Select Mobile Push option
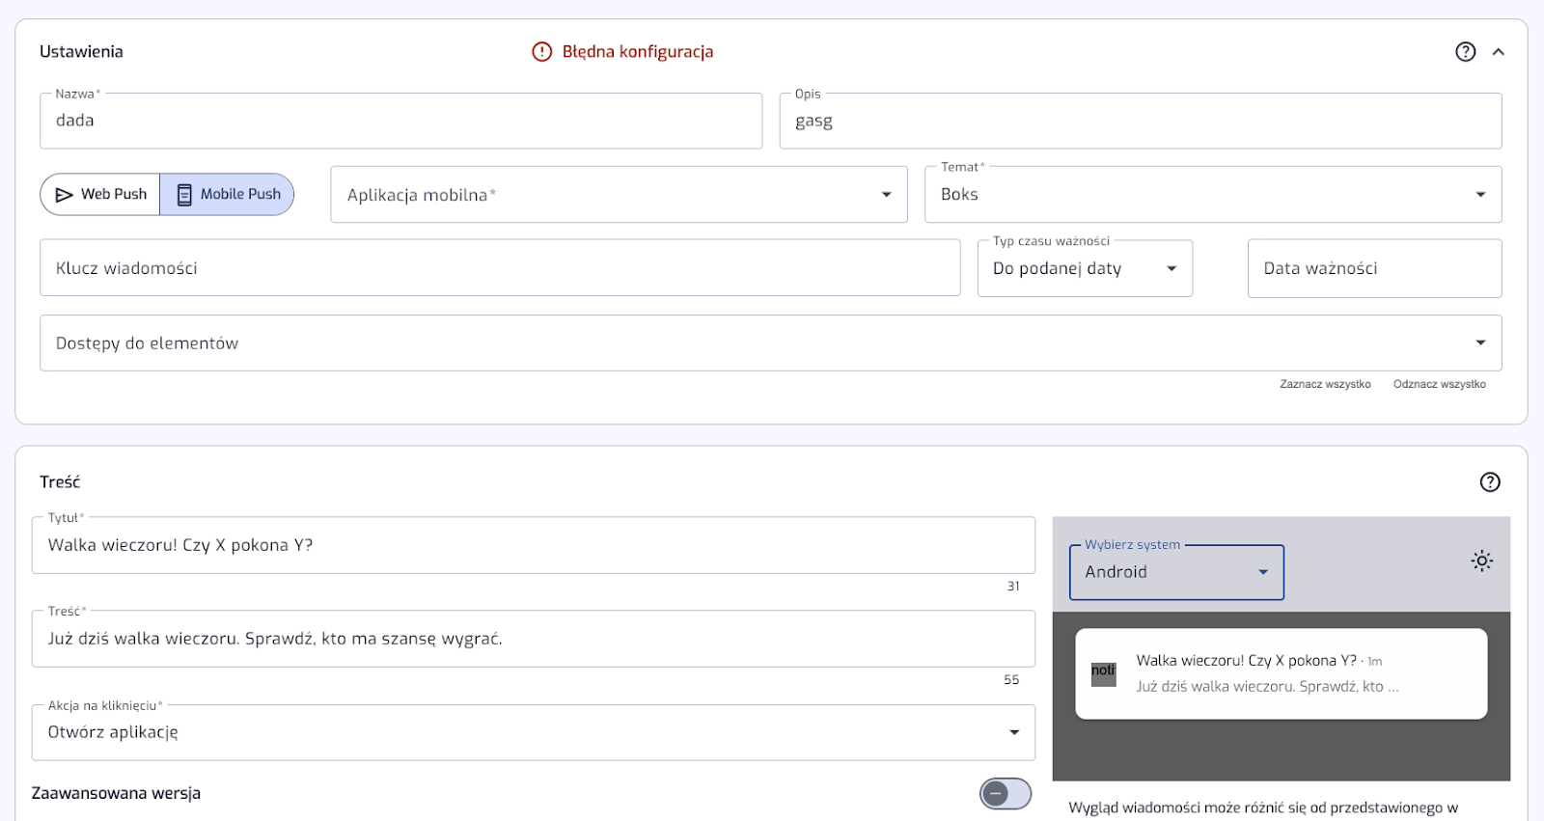 point(228,194)
